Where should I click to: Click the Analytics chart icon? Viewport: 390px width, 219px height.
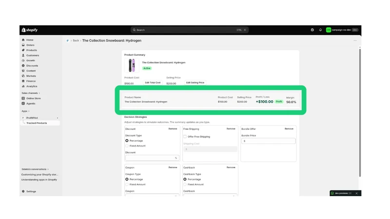tap(23, 86)
